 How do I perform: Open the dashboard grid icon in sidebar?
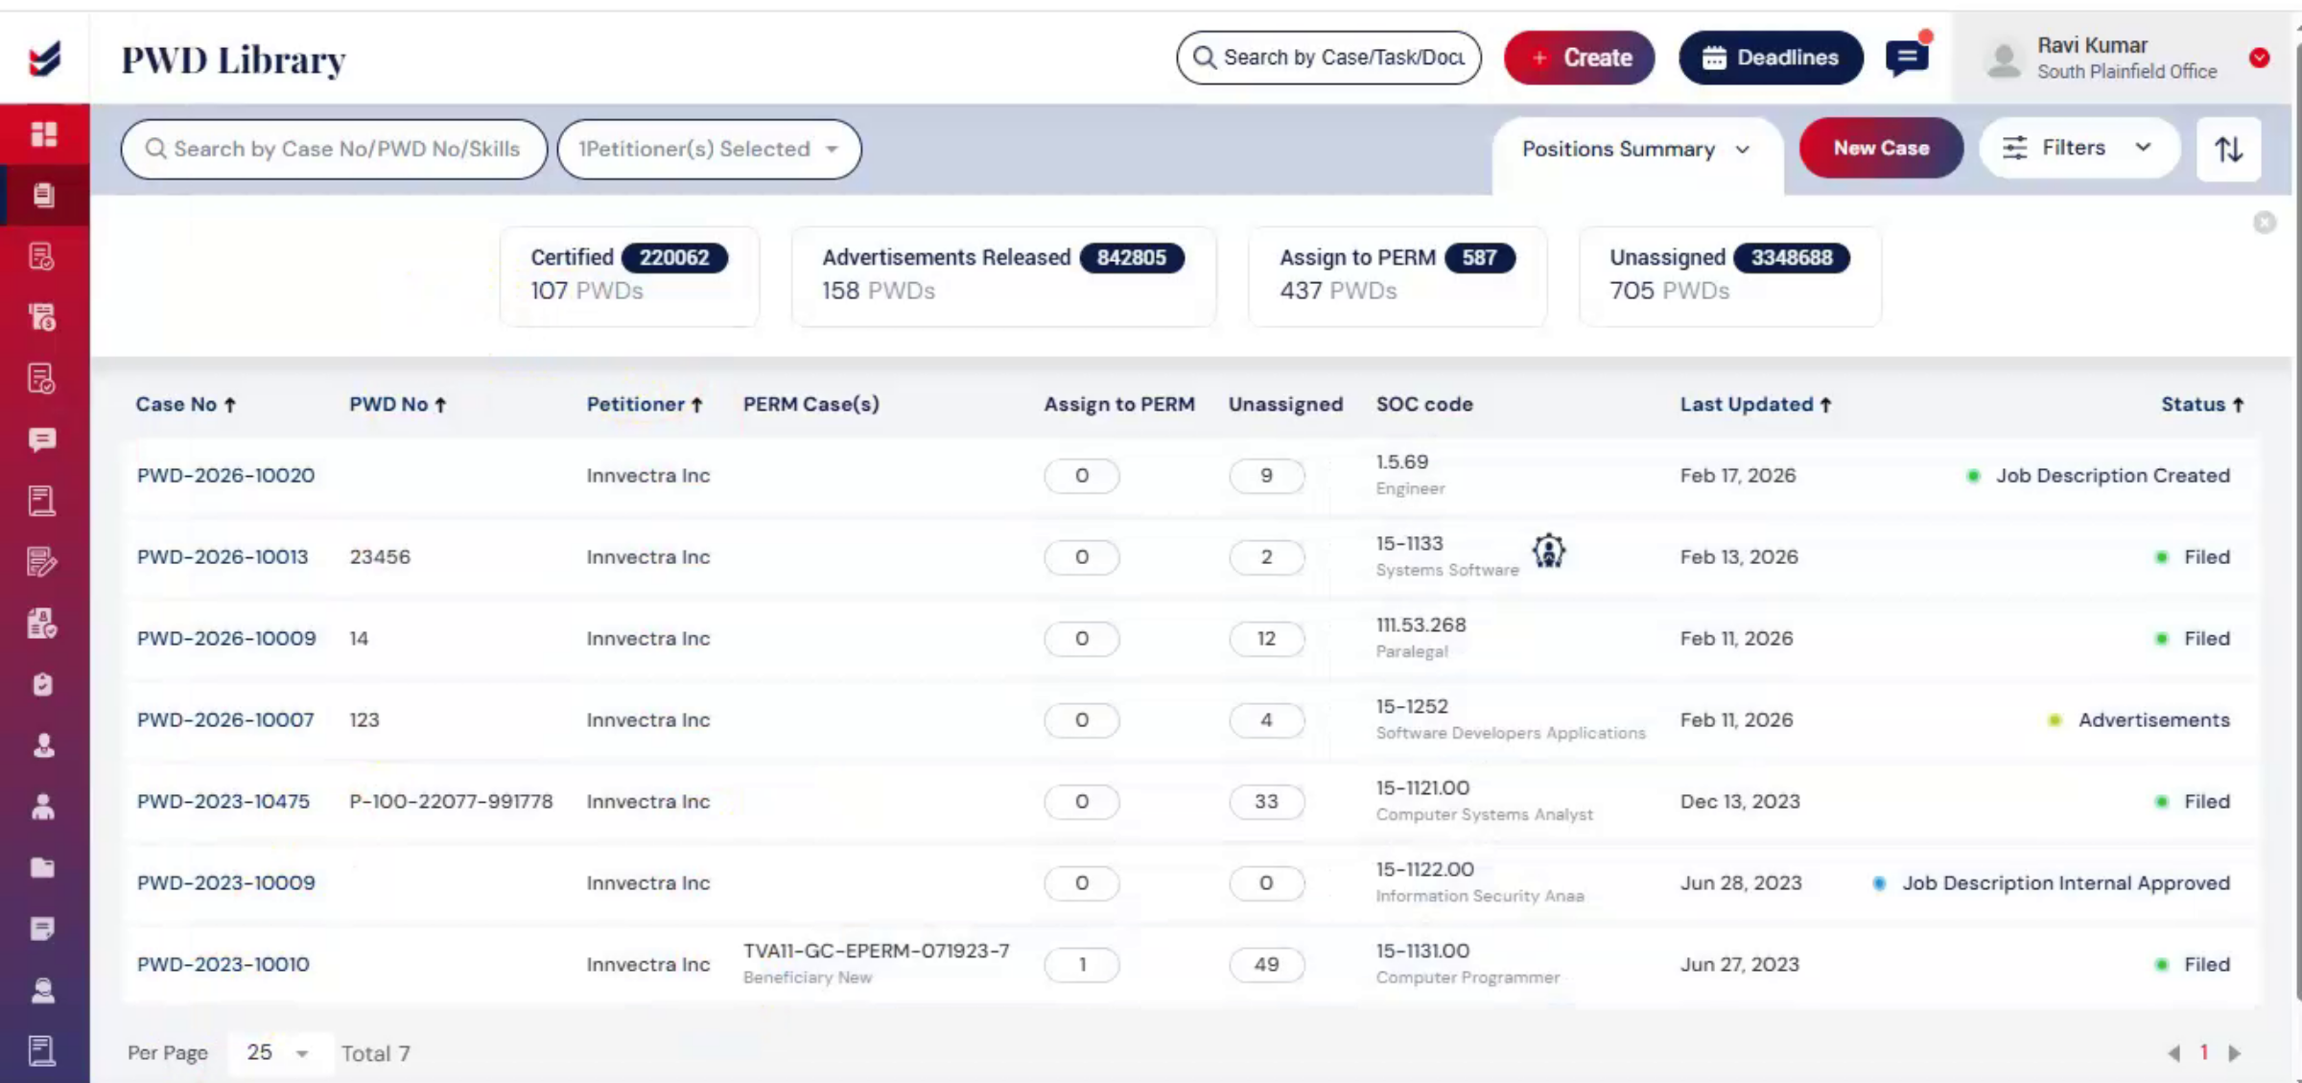point(44,134)
